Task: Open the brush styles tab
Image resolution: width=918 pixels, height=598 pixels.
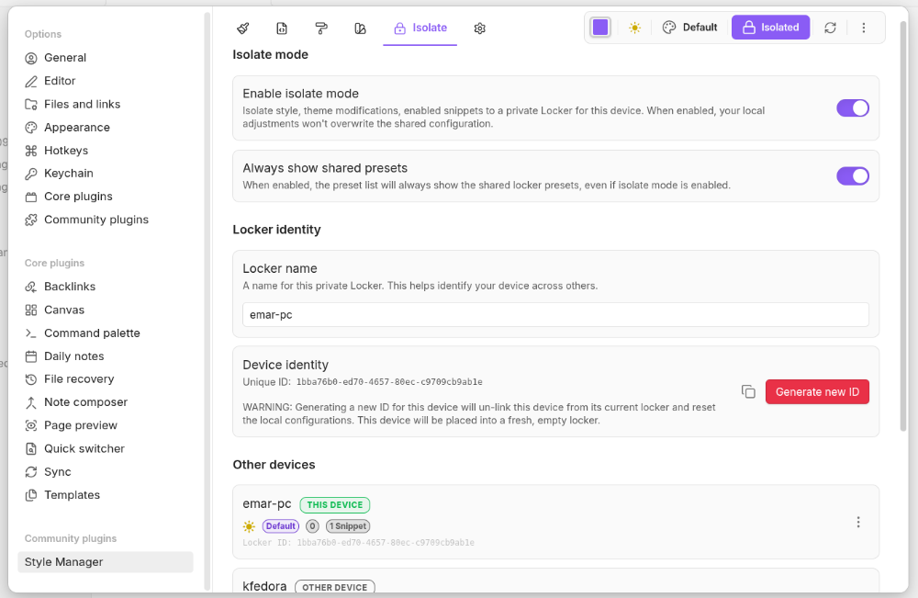Action: [x=243, y=28]
